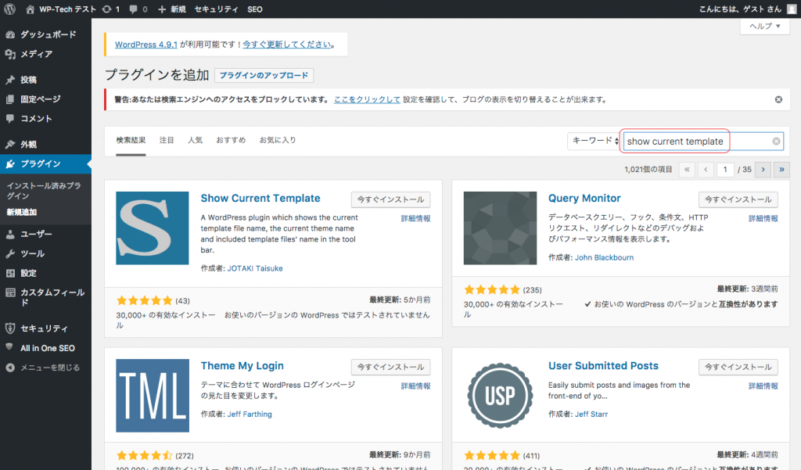Expand the ヘルプ dropdown tab
The image size is (801, 470).
[765, 26]
